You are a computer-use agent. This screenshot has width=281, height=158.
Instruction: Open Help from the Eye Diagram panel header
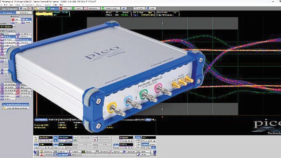pyautogui.click(x=24, y=8)
